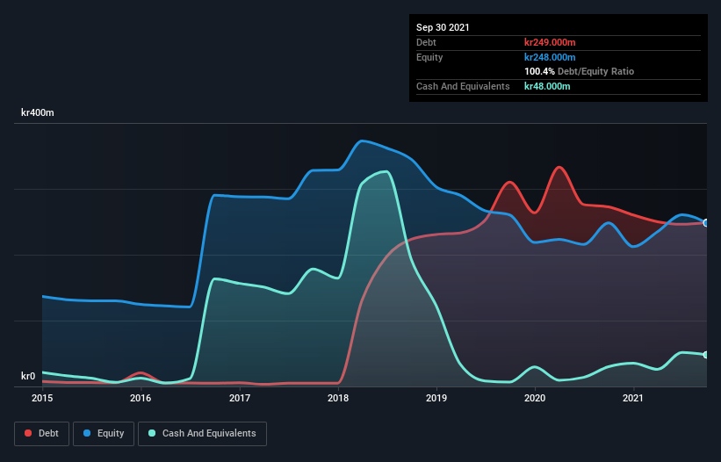
Task: Click the blue Equity endpoint marker
Action: point(706,223)
